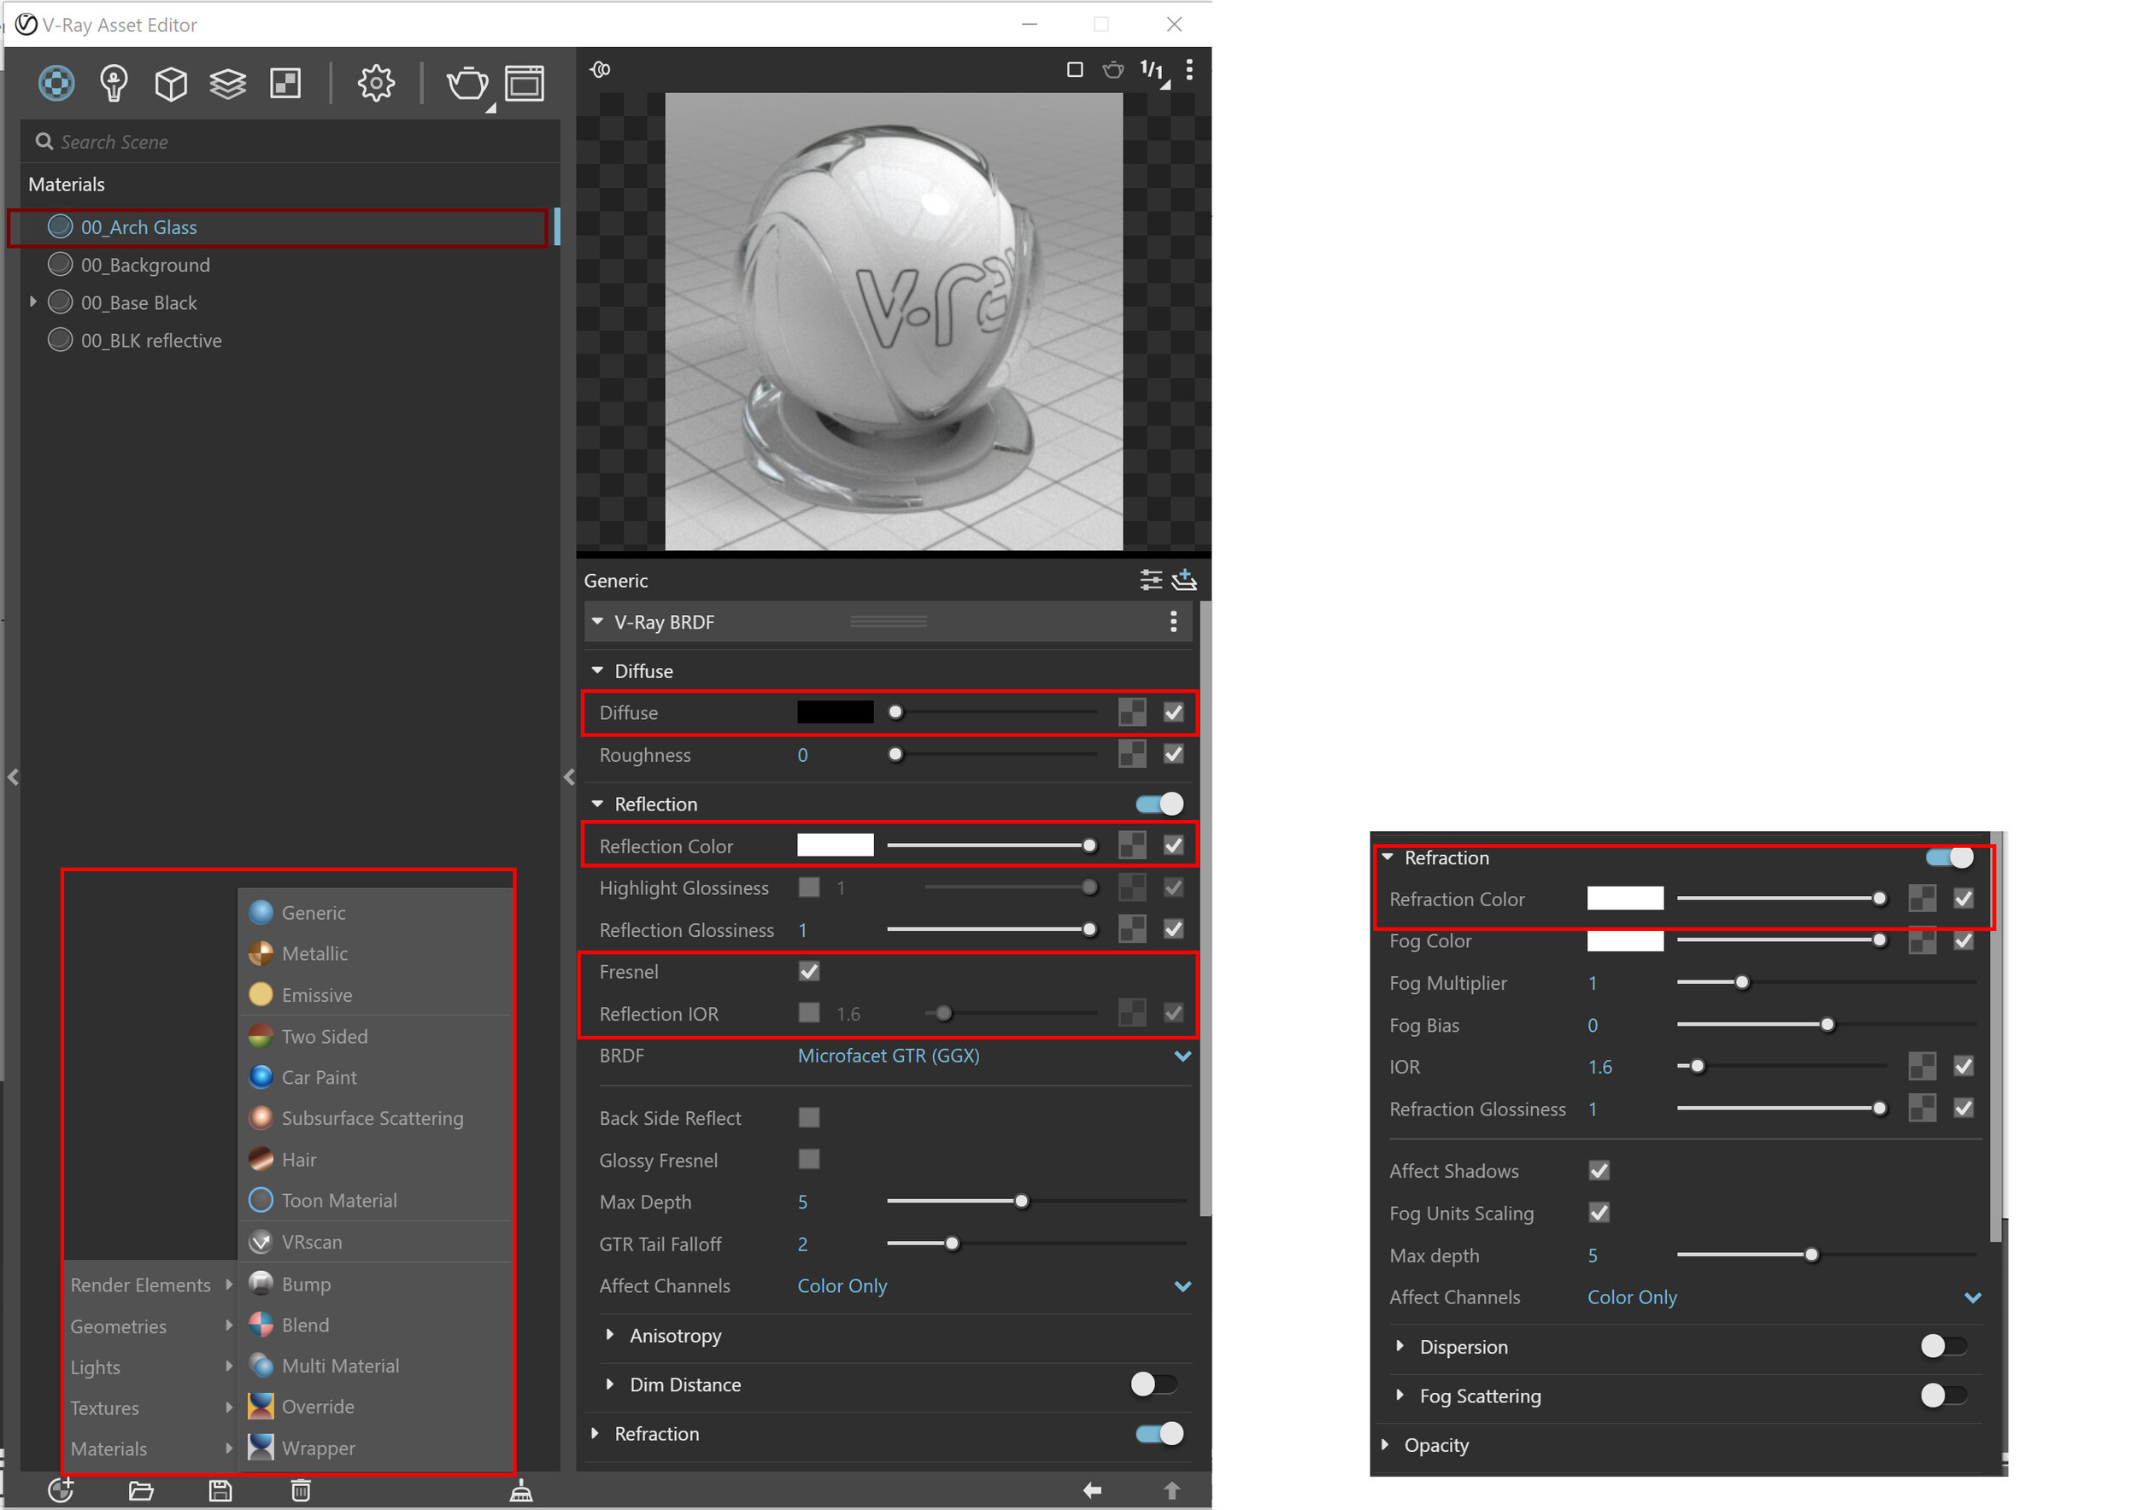This screenshot has height=1510, width=2136.
Task: Click the 1/1 preview quality icon
Action: point(1153,71)
